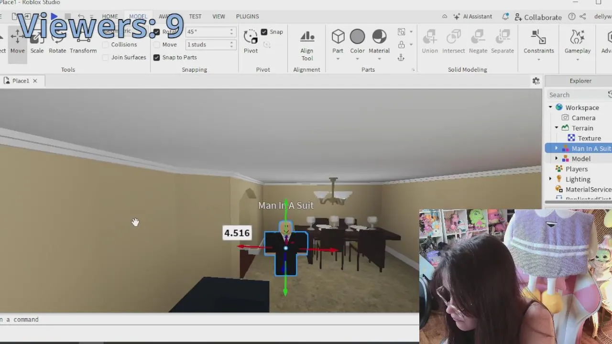Click the Explorer Search field

(x=579, y=95)
